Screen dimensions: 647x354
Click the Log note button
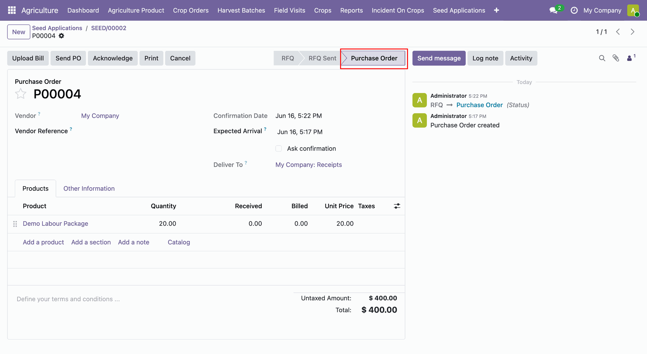(485, 58)
